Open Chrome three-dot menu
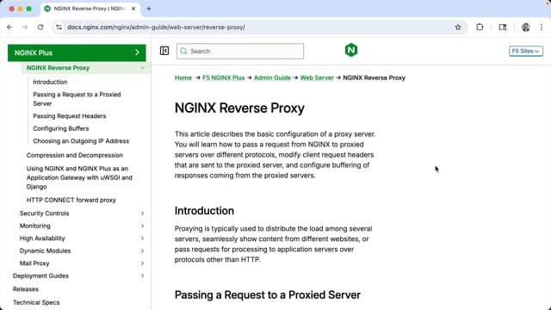The image size is (551, 310). (542, 27)
